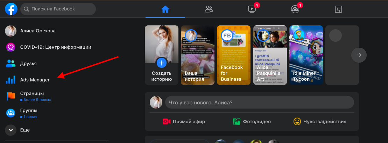
Task: Click the Ads Manager bar chart icon
Action: (10, 80)
